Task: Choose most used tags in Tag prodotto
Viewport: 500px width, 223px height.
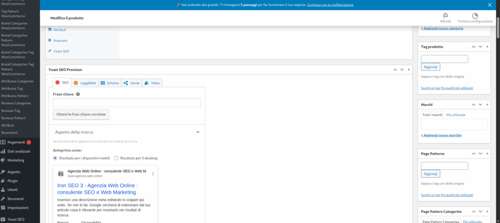Action: pos(447,88)
